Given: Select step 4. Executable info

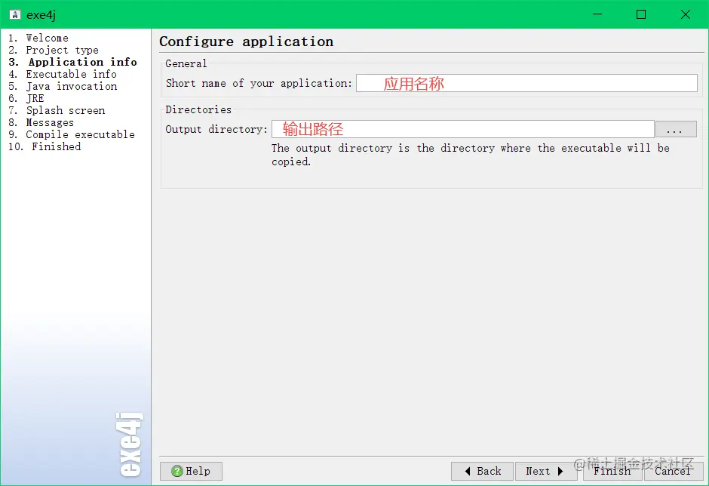Looking at the screenshot, I should coord(63,74).
